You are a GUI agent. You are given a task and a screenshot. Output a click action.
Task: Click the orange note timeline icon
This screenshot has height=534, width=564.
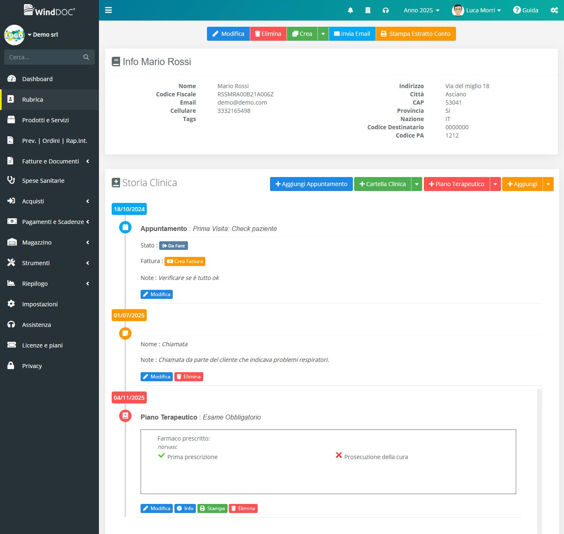125,333
